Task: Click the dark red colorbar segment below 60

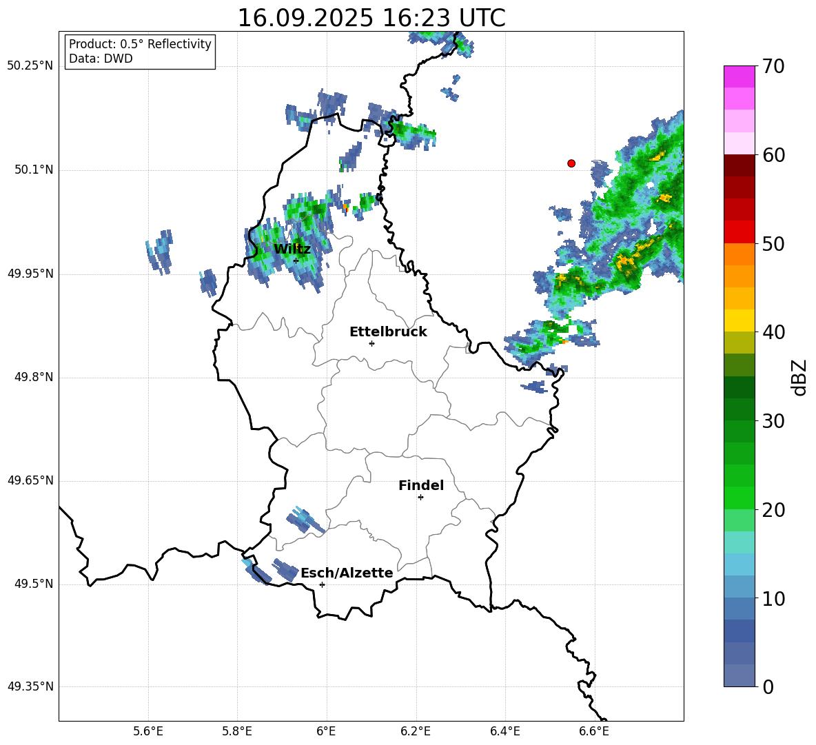Action: coord(739,165)
